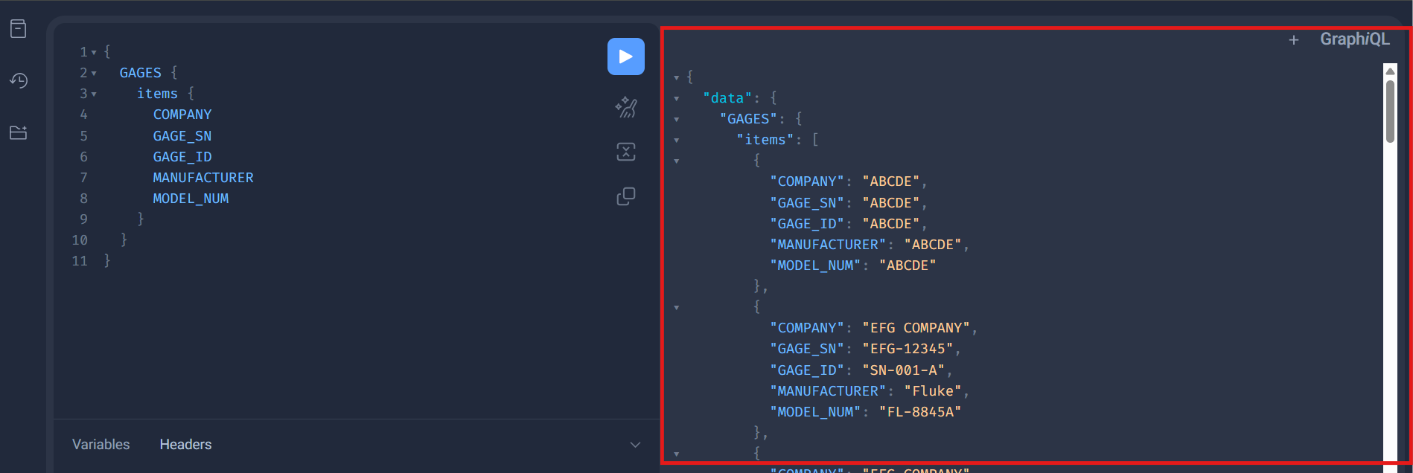Click line number 11 in the query editor
The height and width of the screenshot is (473, 1413).
[80, 261]
